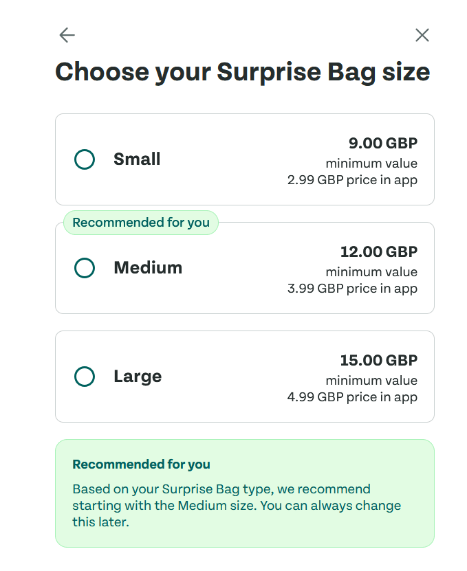Click the 2.99 GBP app price text
Screen dimensions: 467x571
pos(352,180)
